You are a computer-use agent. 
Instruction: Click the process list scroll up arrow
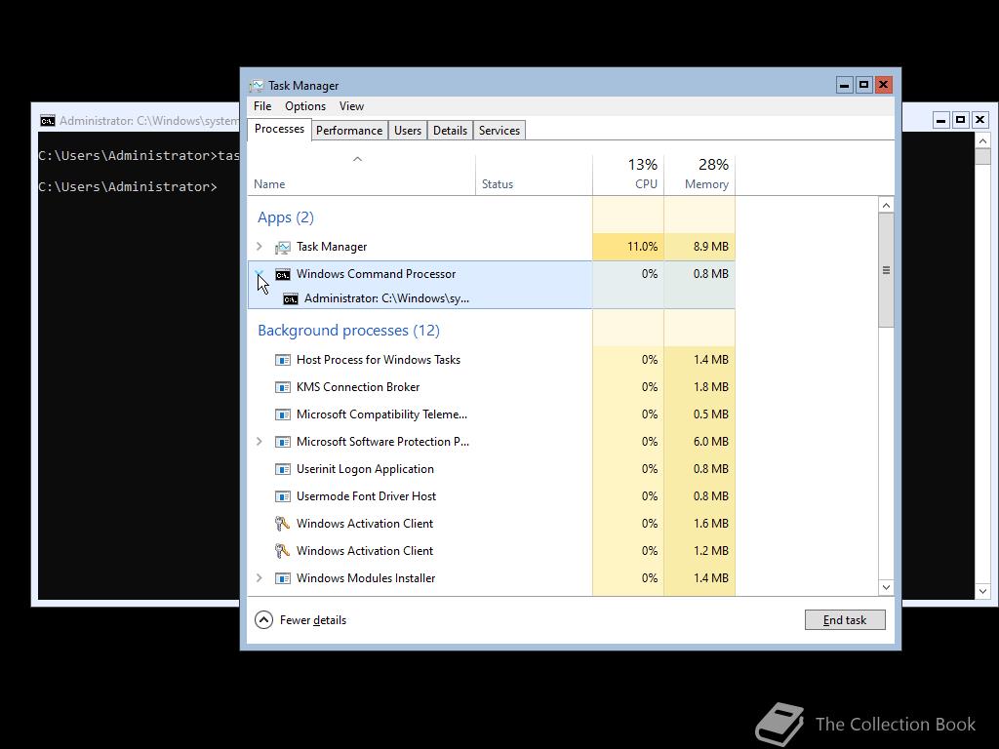click(x=886, y=205)
